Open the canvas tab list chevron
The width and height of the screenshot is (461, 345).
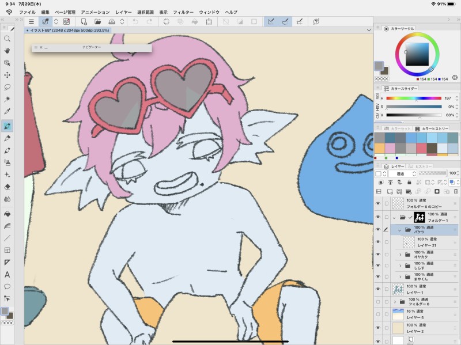[369, 30]
